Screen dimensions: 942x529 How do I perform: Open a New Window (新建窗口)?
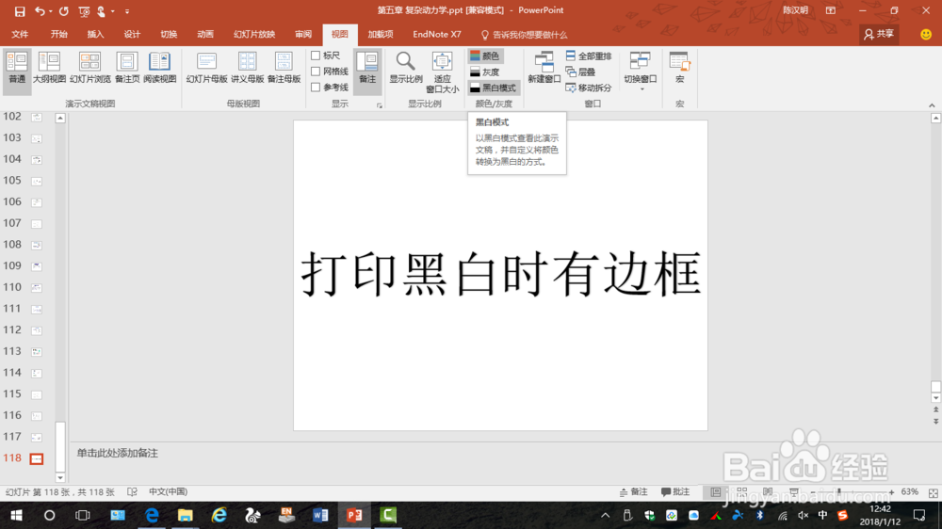pyautogui.click(x=544, y=68)
